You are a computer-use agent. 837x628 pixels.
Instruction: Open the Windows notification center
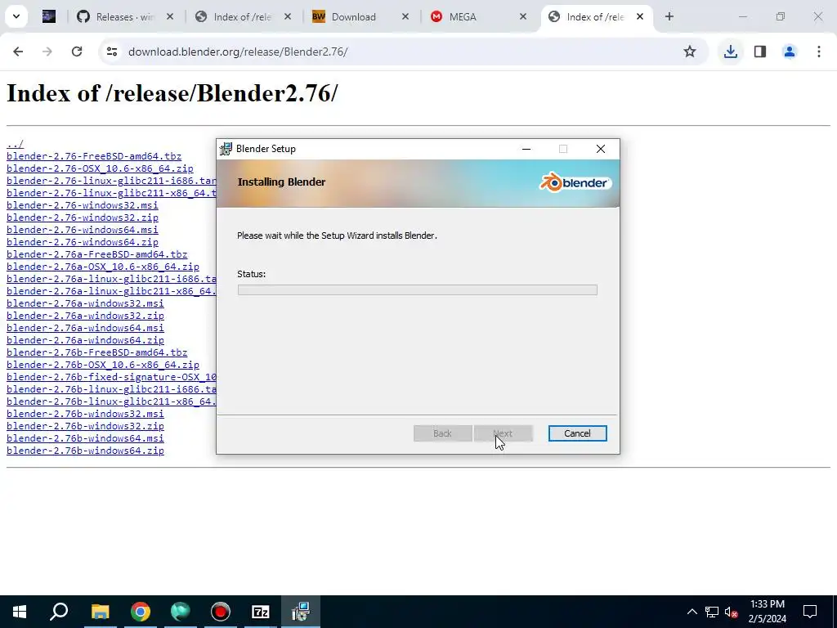point(810,612)
